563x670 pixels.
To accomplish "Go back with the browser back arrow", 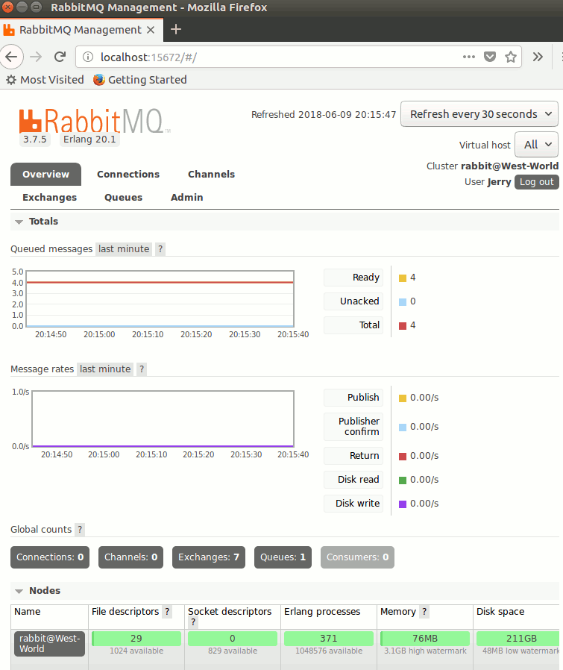I will pos(11,57).
